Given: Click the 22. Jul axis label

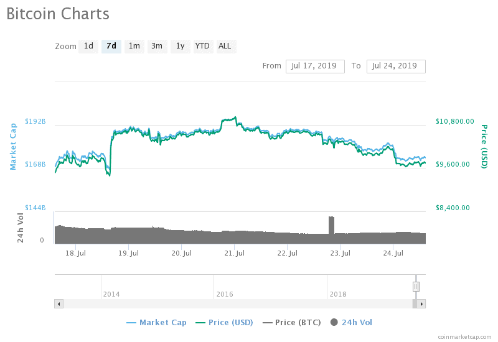Looking at the screenshot, I should [x=288, y=253].
